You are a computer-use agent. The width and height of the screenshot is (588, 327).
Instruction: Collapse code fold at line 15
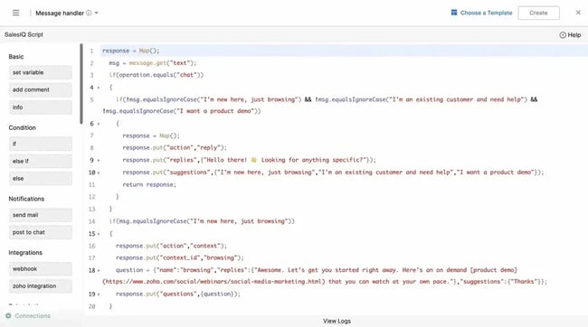tap(99, 234)
